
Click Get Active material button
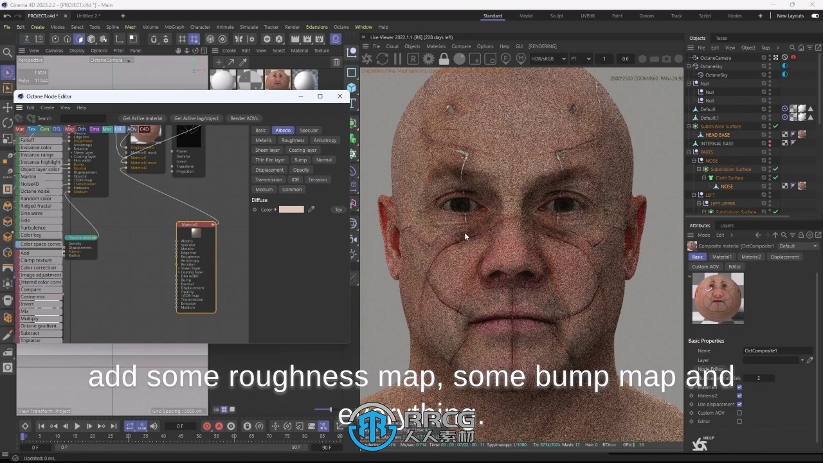143,118
